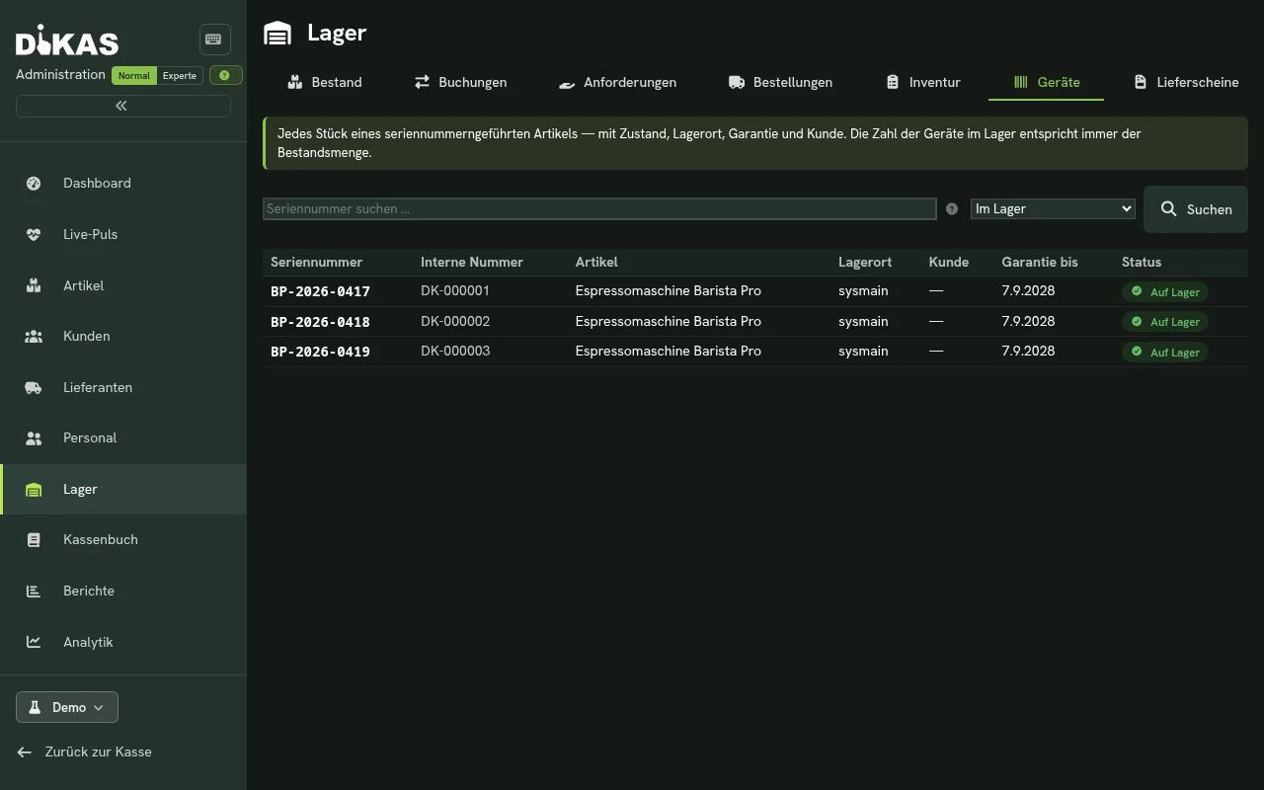Switch to the Buchungen tab
The width and height of the screenshot is (1264, 790).
click(460, 82)
